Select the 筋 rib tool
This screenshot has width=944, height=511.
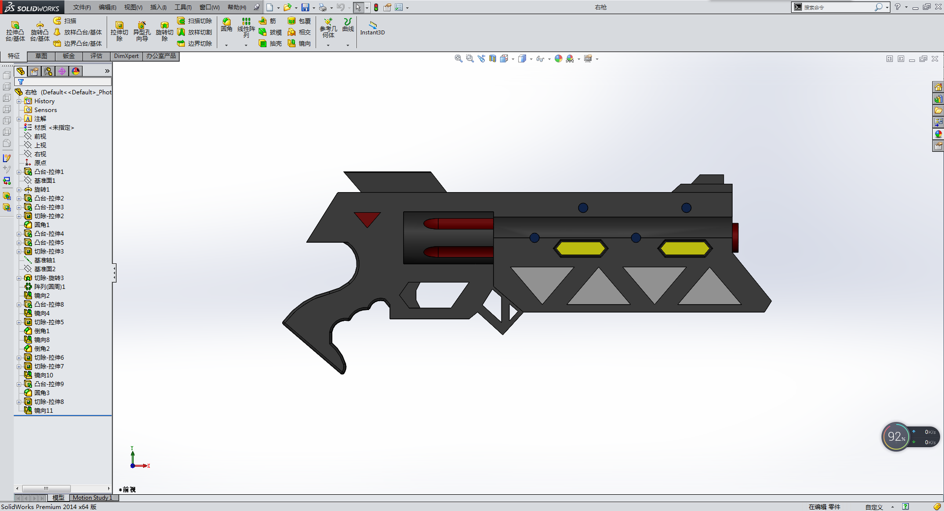[x=268, y=21]
